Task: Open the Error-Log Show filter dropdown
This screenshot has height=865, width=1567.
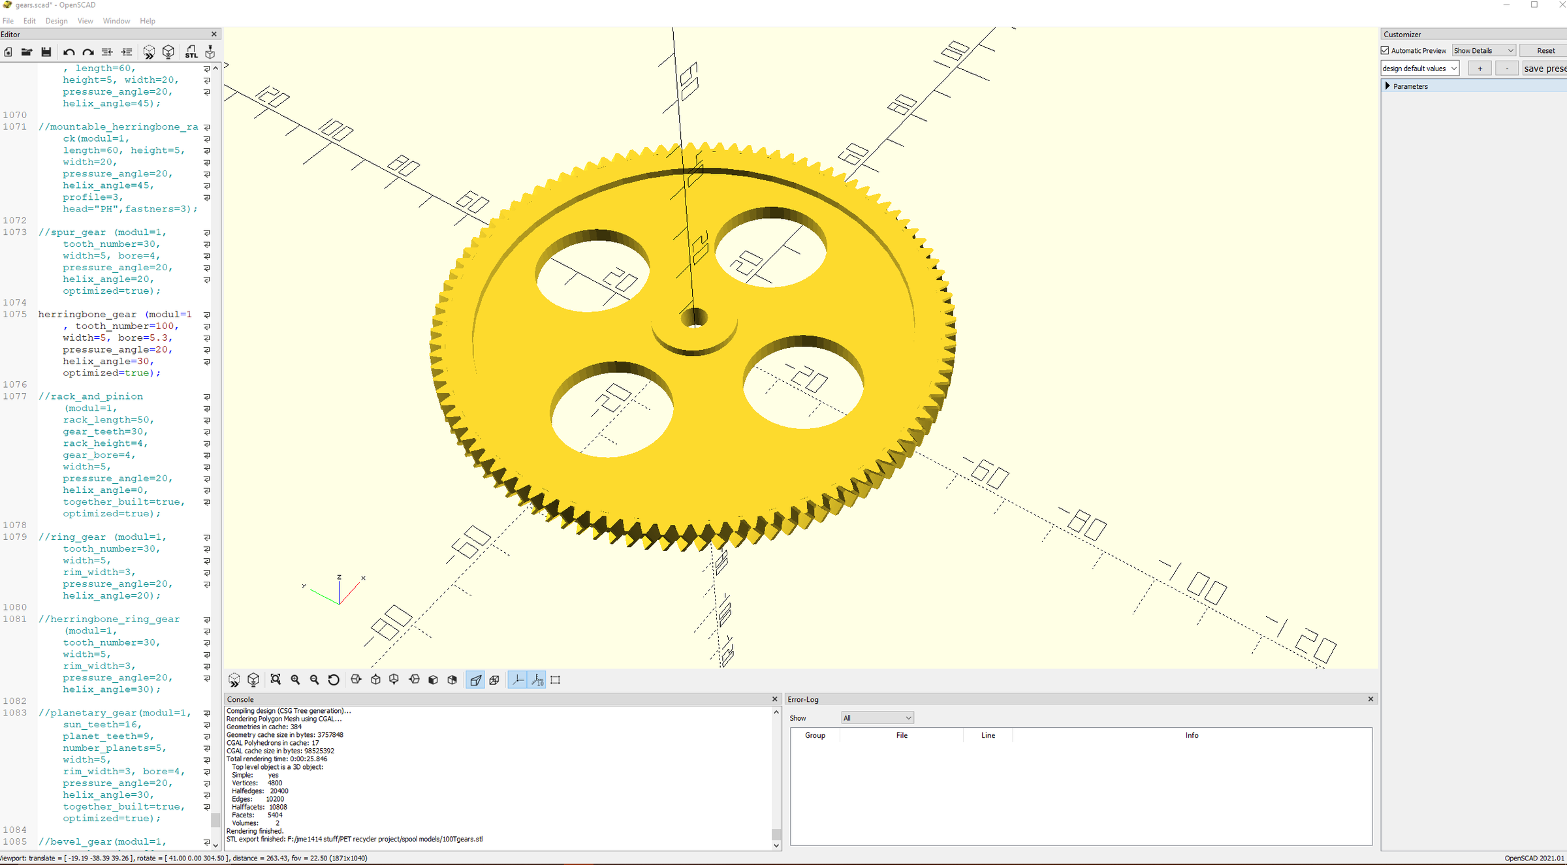Action: pos(877,717)
